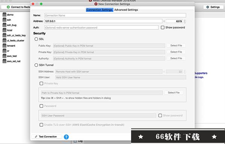Viewport: 225px width, 144px height.
Task: Click the Log panel icon
Action: [75, 141]
